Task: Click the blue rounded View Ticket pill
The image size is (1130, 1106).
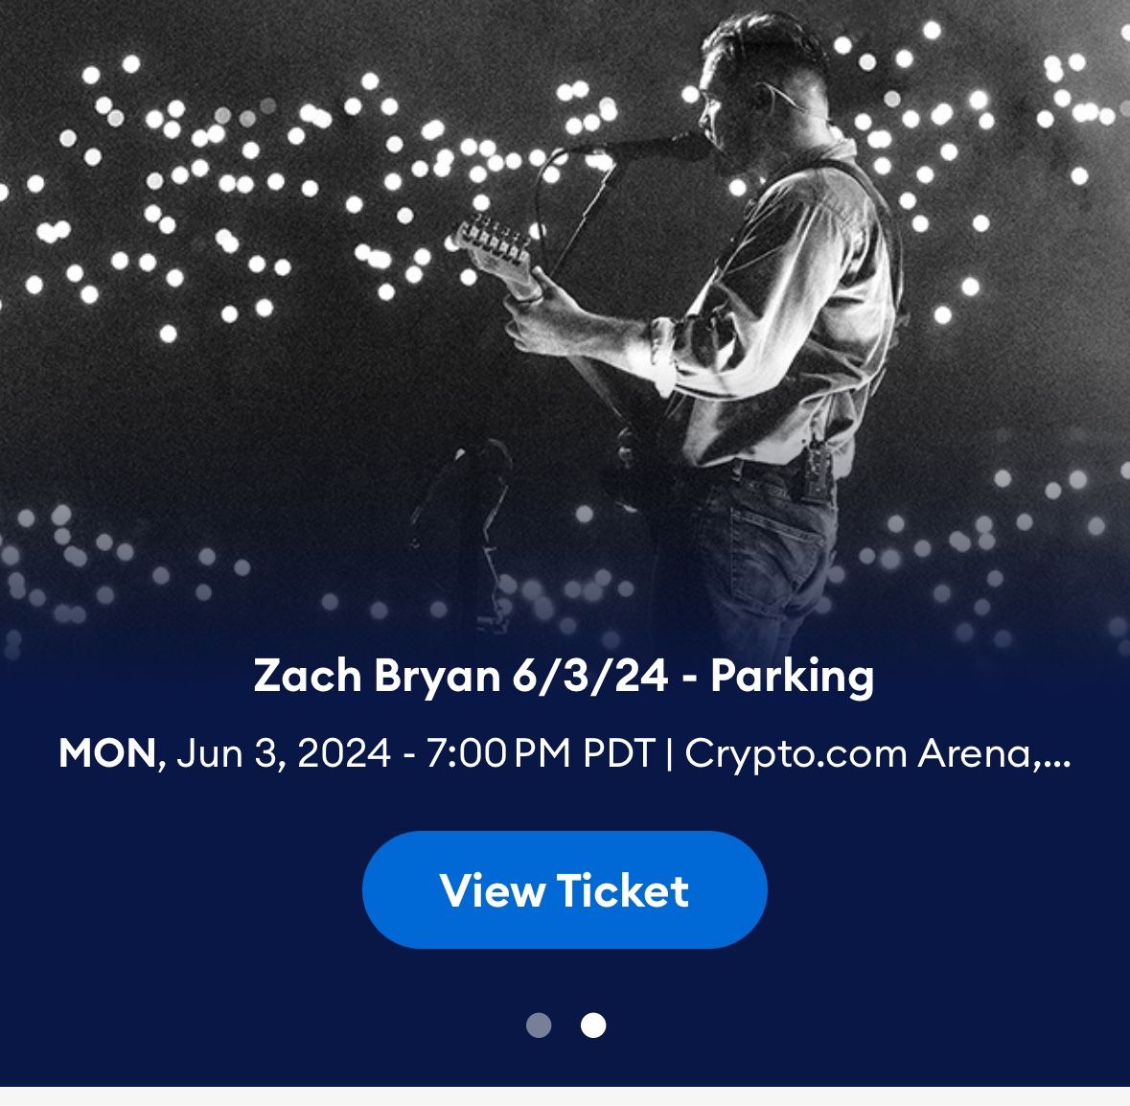Action: click(x=565, y=889)
